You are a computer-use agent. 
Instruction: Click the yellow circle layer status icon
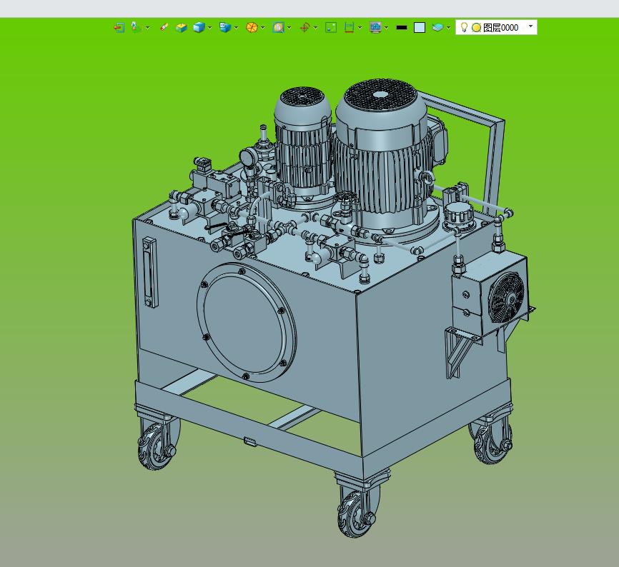pyautogui.click(x=477, y=27)
